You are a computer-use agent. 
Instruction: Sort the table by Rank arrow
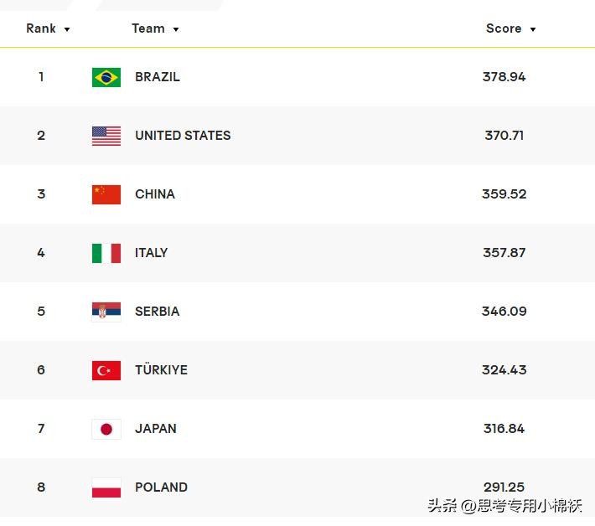click(67, 29)
